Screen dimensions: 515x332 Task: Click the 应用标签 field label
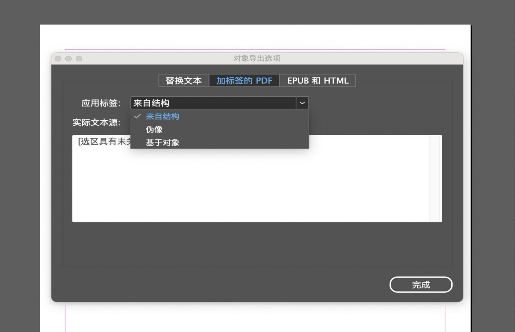tap(101, 103)
